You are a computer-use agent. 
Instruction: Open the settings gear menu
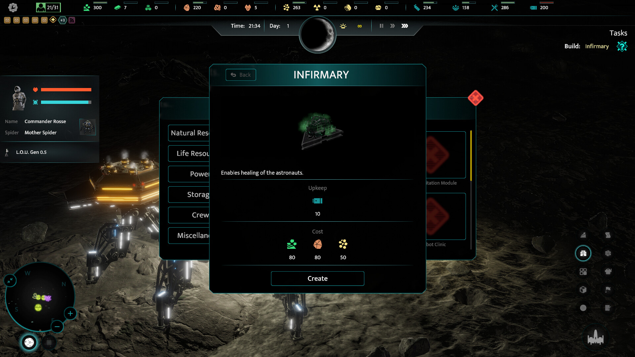tap(13, 7)
